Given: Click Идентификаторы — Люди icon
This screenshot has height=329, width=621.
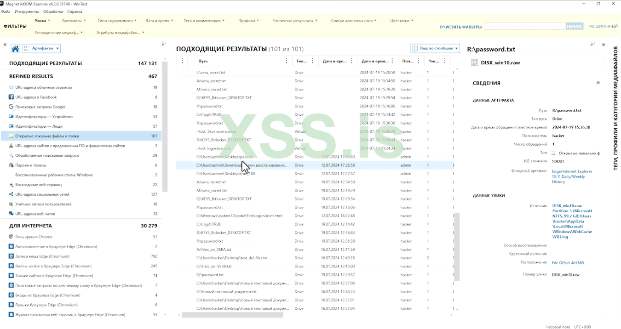Looking at the screenshot, I should click(x=11, y=126).
